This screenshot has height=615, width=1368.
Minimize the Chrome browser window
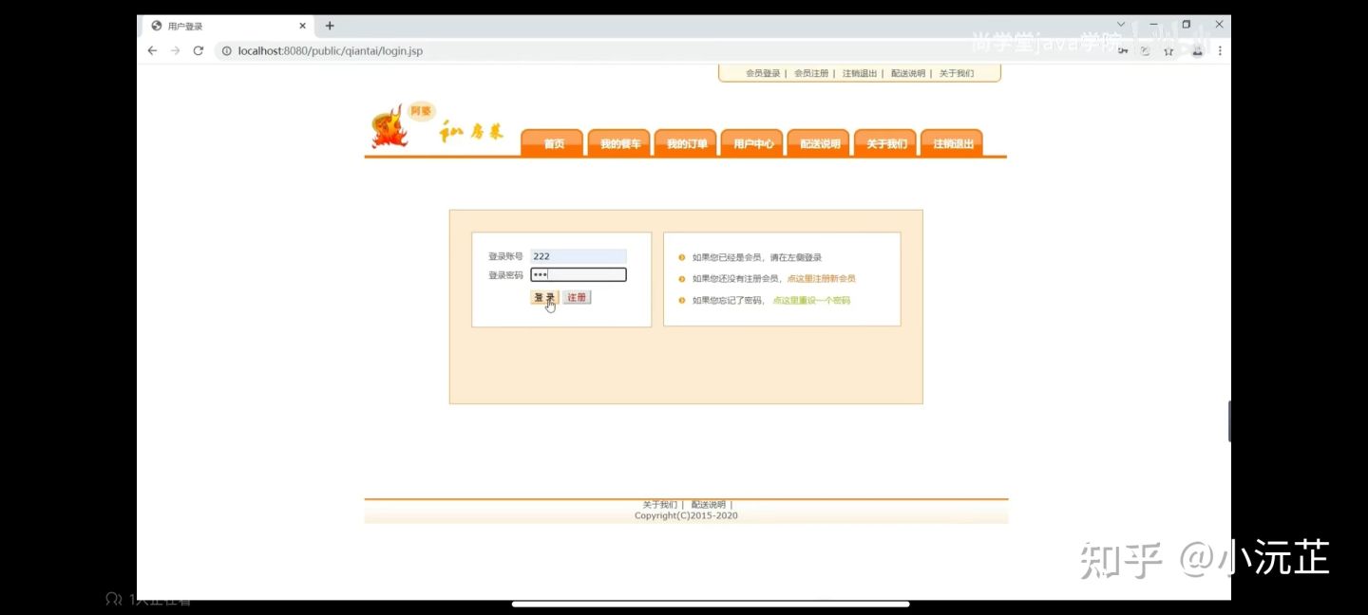1154,25
